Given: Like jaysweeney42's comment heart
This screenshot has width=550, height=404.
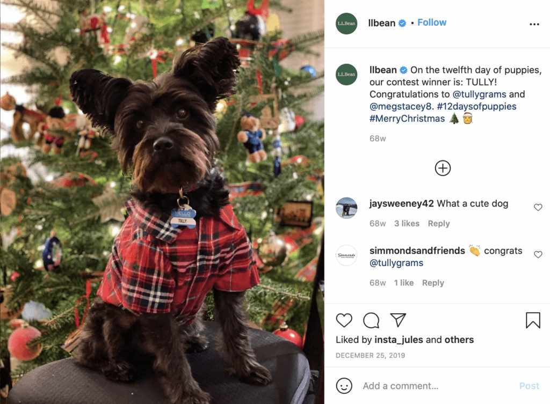Looking at the screenshot, I should [x=538, y=208].
